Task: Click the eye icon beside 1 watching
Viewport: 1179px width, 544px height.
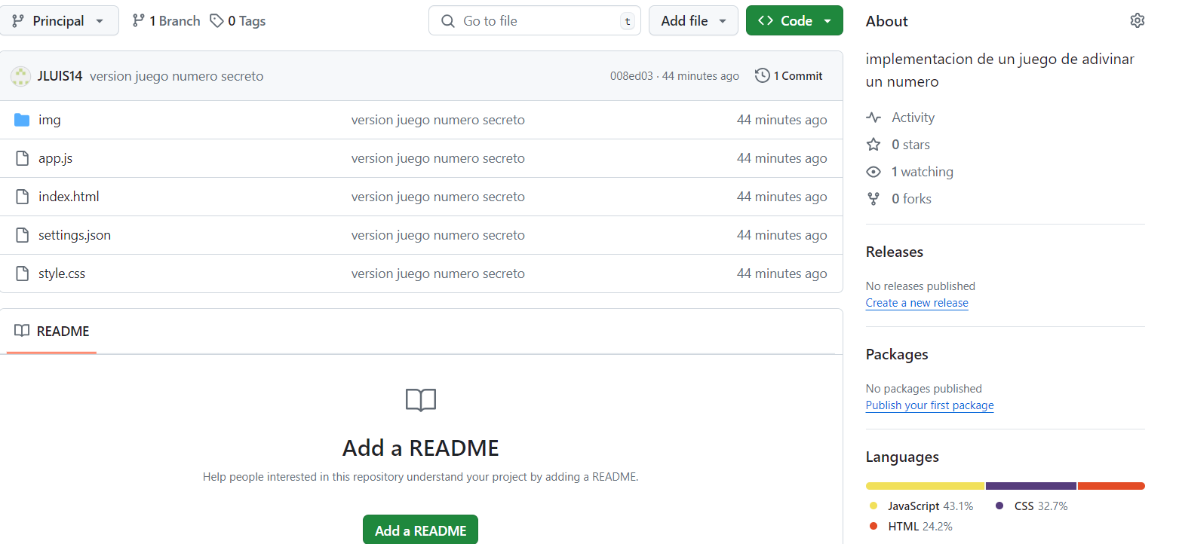Action: tap(874, 172)
